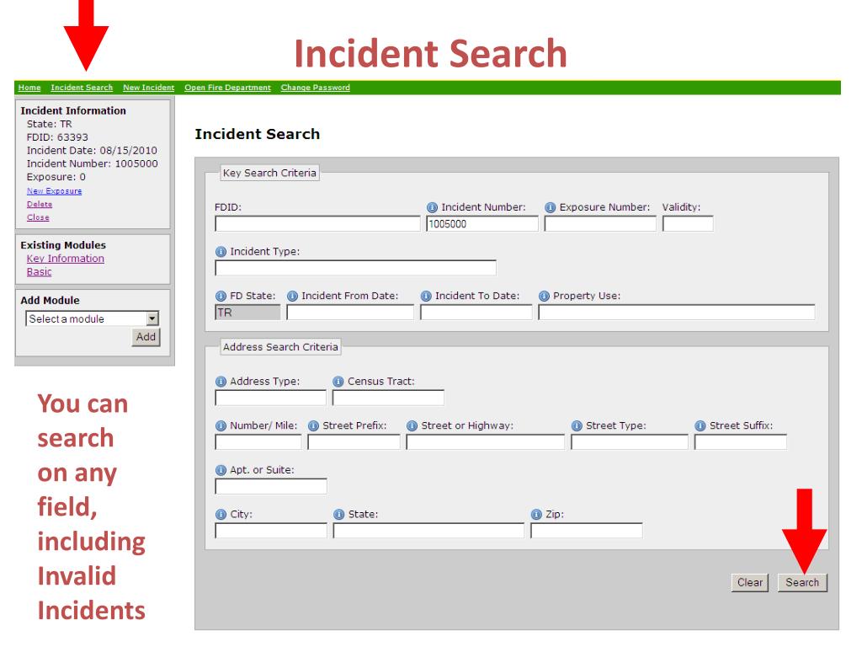The height and width of the screenshot is (647, 862).
Task: Click info icon beside City
Action: (221, 515)
